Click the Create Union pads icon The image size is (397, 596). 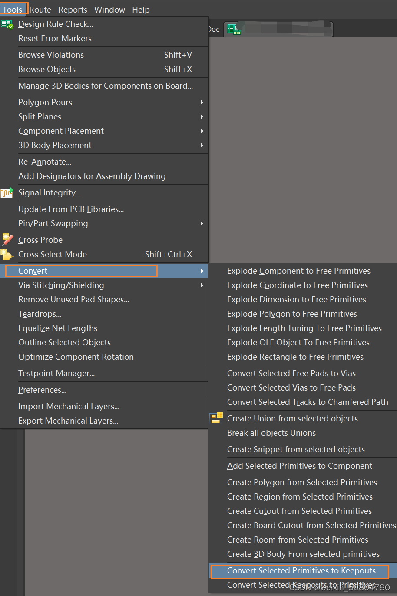click(x=216, y=417)
